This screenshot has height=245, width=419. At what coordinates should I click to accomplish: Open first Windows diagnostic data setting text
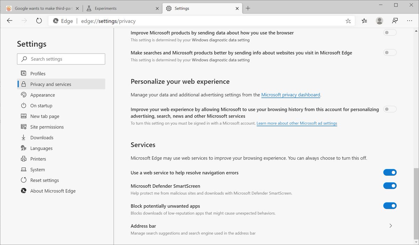221,40
